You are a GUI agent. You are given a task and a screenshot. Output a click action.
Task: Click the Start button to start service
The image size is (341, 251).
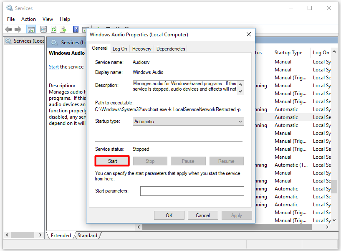pos(112,161)
